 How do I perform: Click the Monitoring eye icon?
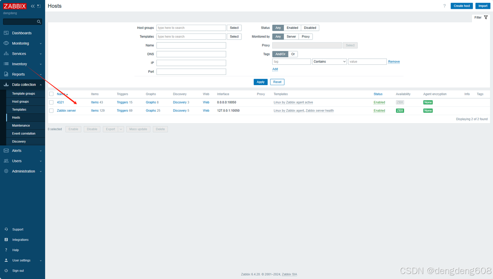(6, 43)
